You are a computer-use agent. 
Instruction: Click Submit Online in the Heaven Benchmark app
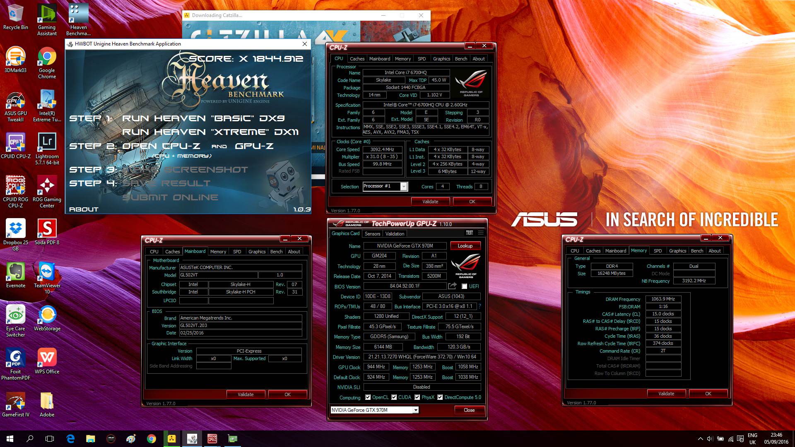tap(170, 197)
